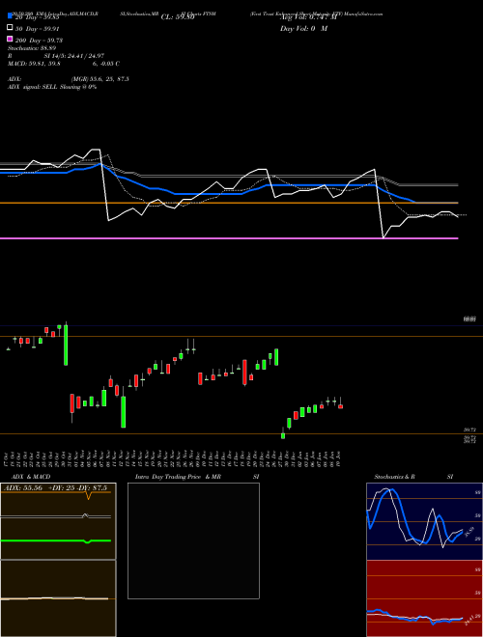This screenshot has height=637, width=483.
Task: Click the magenta 200 Day legend swatch
Action: point(10,39)
